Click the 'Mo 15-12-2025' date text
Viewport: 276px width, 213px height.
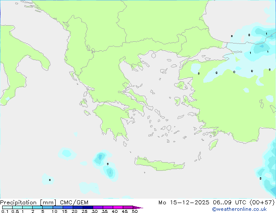pos(184,203)
